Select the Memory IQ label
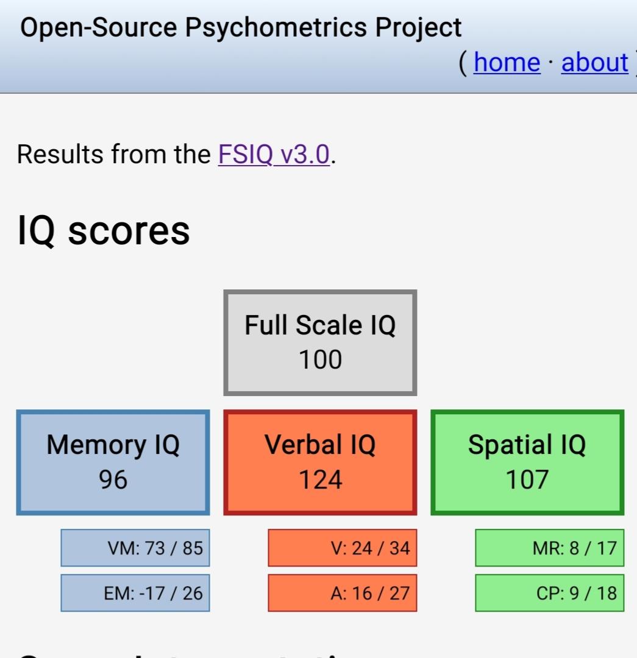This screenshot has width=637, height=658. tap(113, 445)
